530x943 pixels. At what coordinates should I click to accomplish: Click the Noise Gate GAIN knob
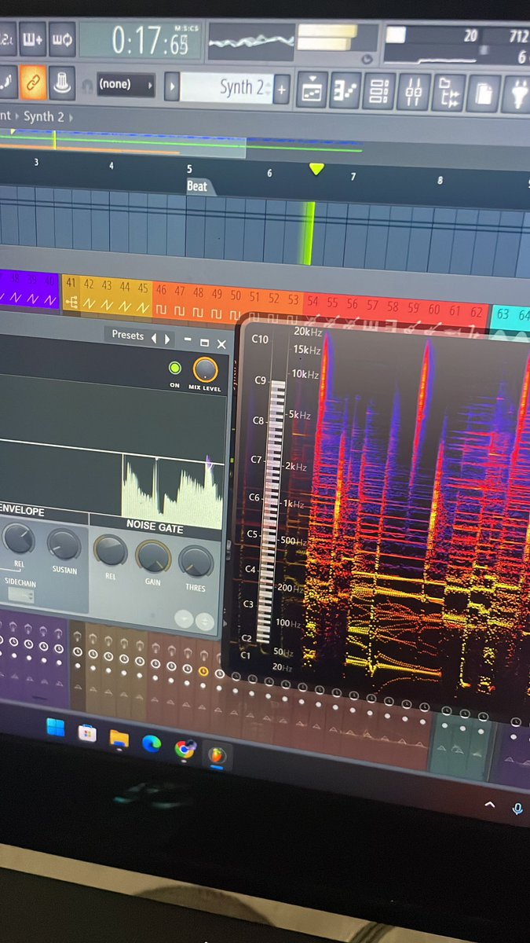(153, 556)
